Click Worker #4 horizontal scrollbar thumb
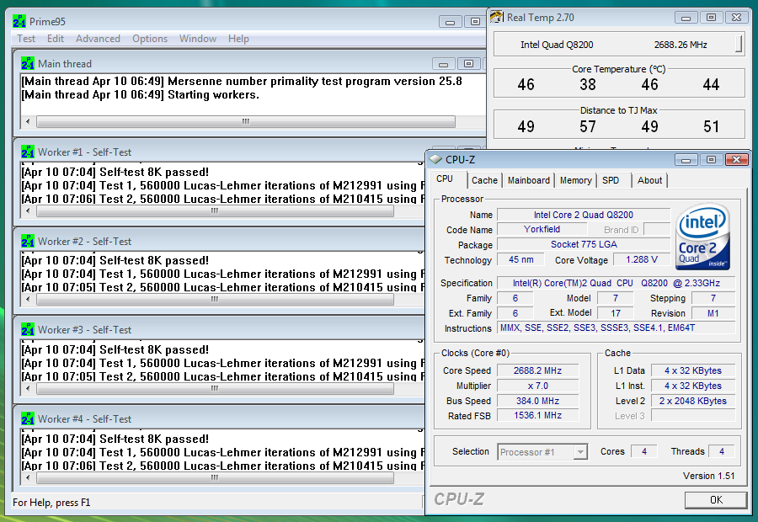 click(x=215, y=477)
